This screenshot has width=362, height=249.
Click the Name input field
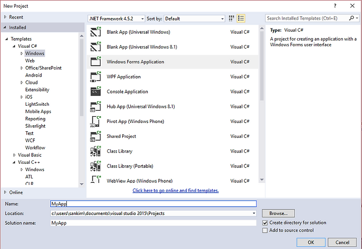tap(153, 204)
